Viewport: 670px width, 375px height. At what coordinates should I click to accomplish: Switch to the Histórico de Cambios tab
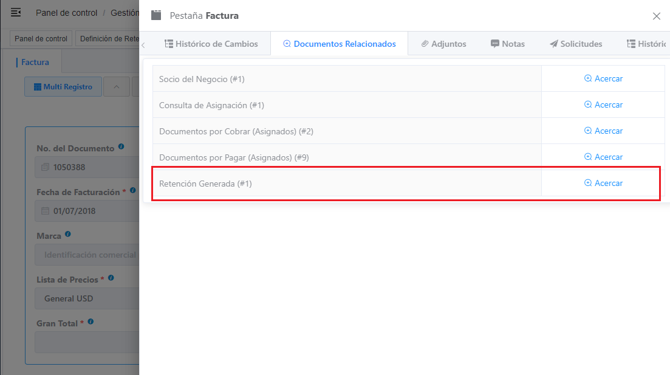point(211,44)
